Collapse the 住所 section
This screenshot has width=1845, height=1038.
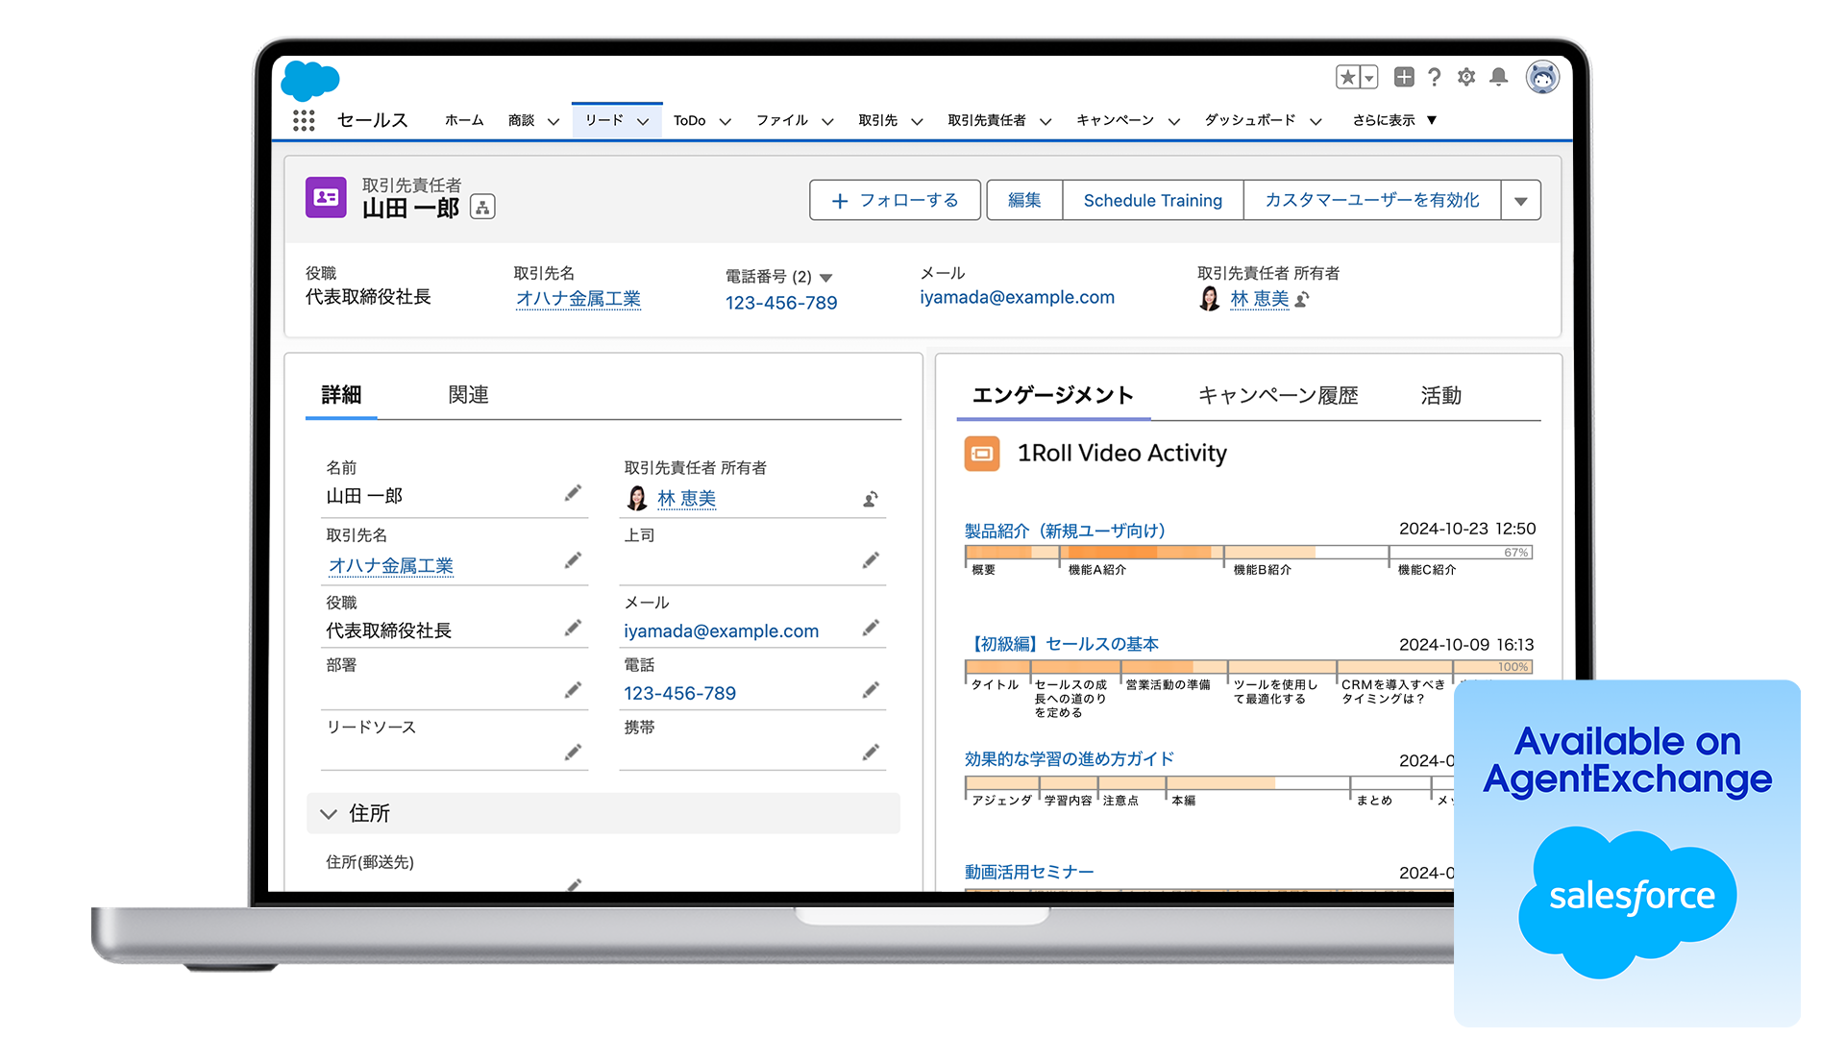tap(329, 814)
